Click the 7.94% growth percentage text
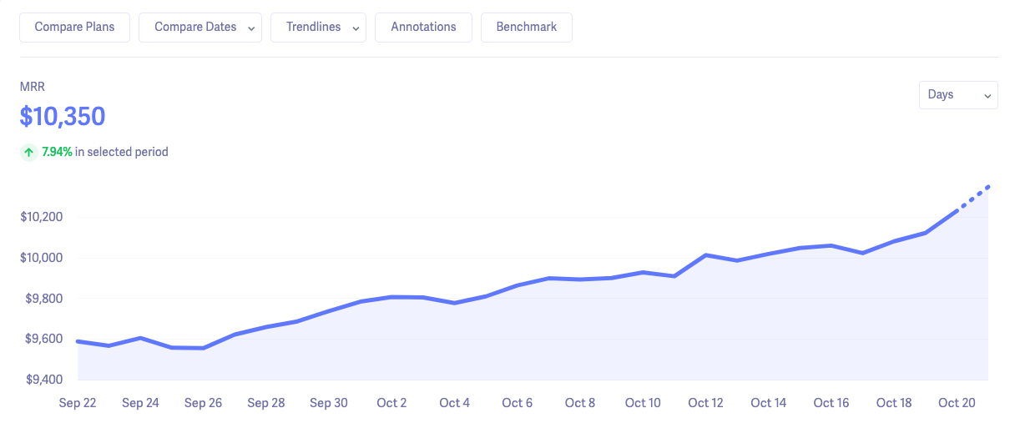This screenshot has width=1015, height=423. coord(57,152)
